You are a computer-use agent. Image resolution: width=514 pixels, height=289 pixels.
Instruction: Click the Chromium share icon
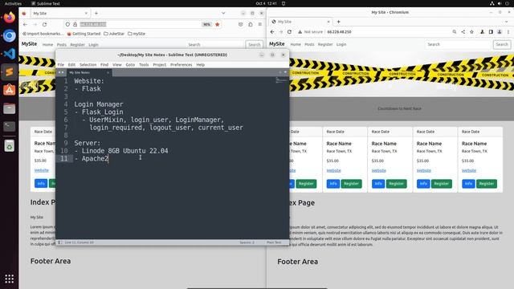click(x=463, y=32)
